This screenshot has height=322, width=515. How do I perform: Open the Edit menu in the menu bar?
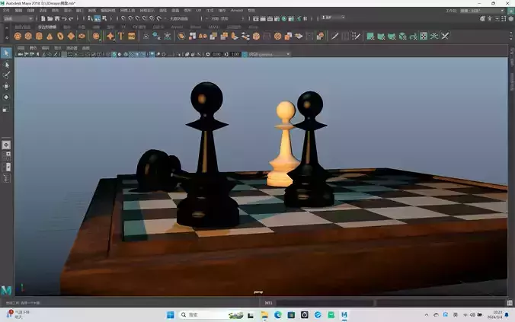pyautogui.click(x=18, y=11)
